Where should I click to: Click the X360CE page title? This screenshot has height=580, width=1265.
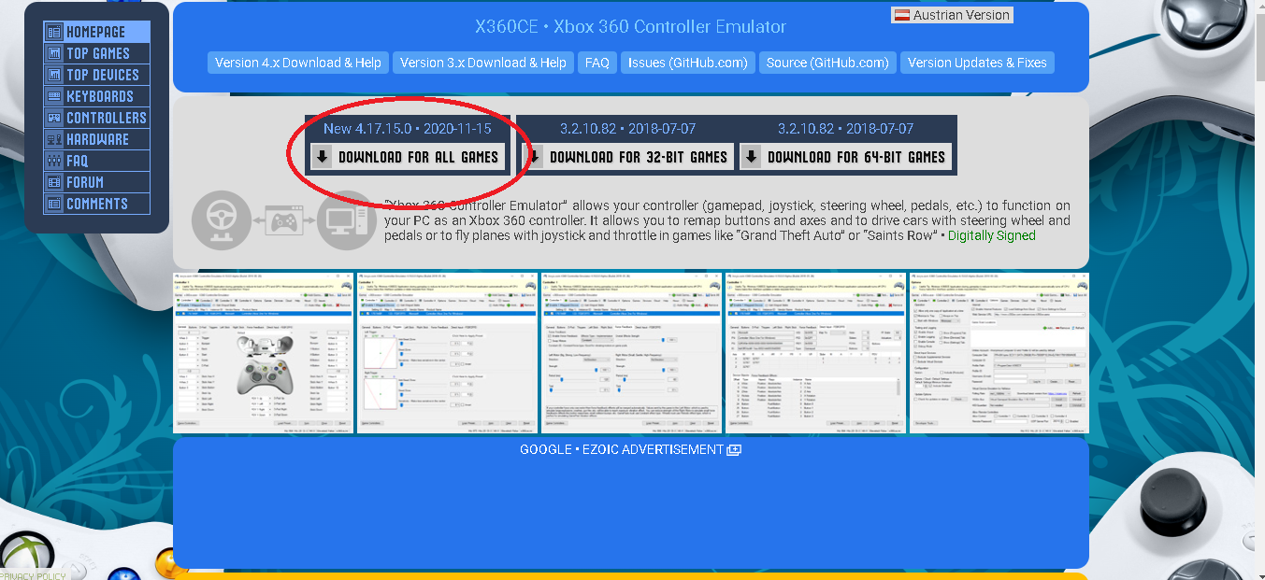pyautogui.click(x=631, y=27)
